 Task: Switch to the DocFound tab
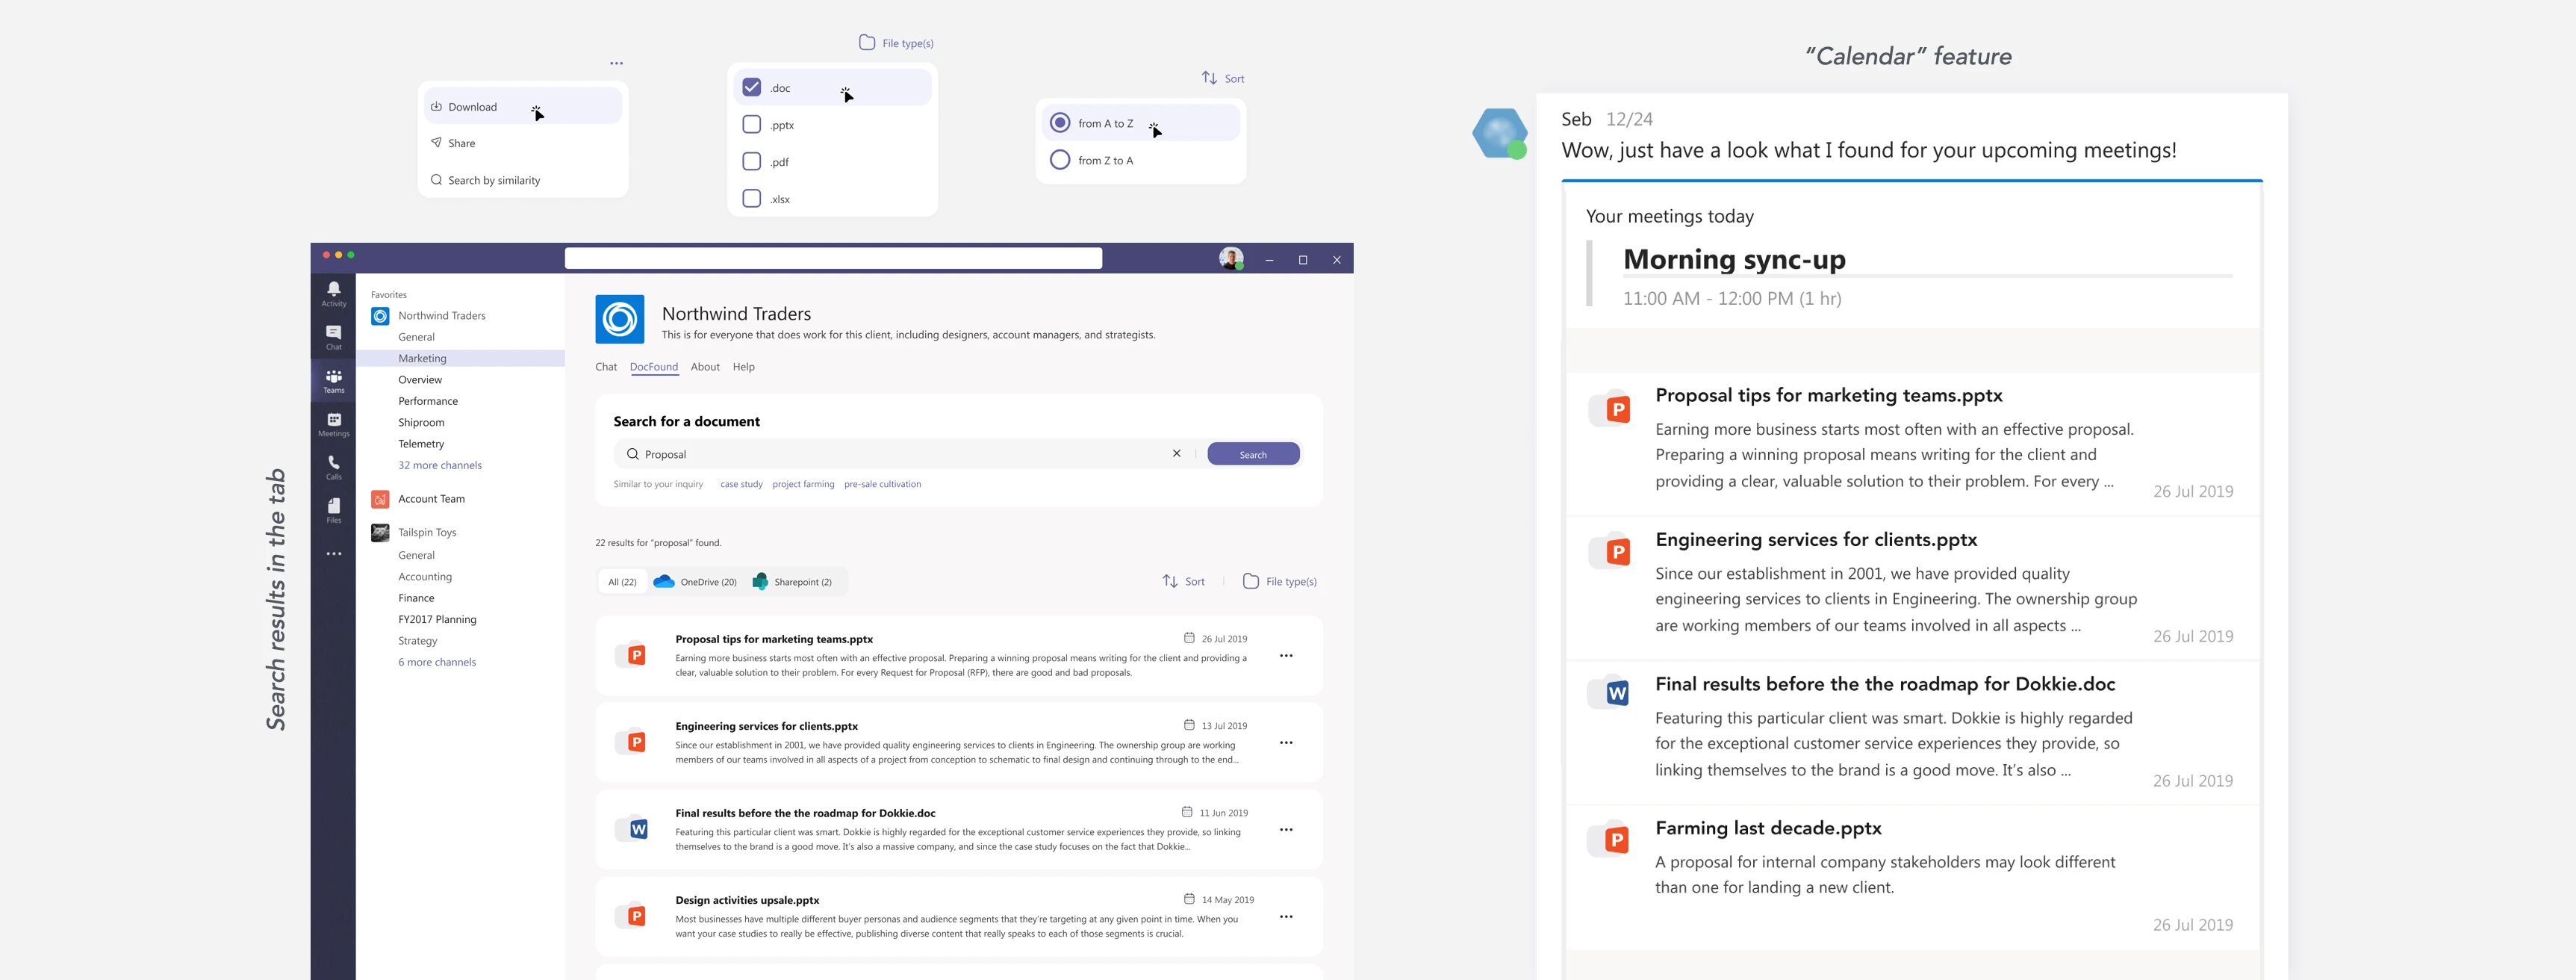(654, 366)
